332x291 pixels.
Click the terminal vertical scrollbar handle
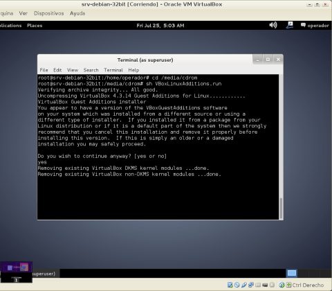point(281,209)
